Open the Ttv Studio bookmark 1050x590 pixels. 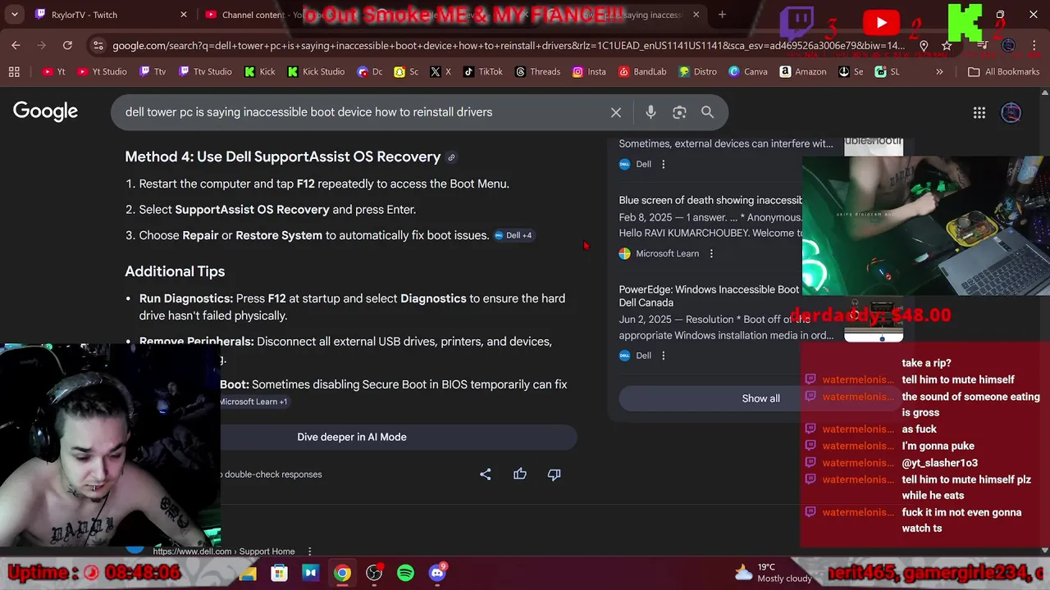(205, 72)
